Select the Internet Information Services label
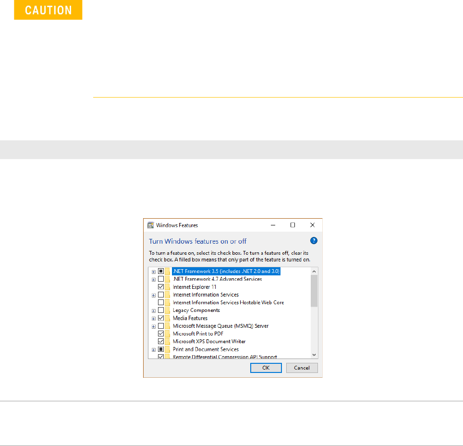This screenshot has height=446, width=463. [x=206, y=295]
